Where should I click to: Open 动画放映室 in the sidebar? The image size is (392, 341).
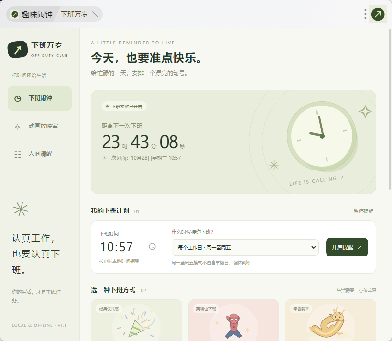[40, 126]
